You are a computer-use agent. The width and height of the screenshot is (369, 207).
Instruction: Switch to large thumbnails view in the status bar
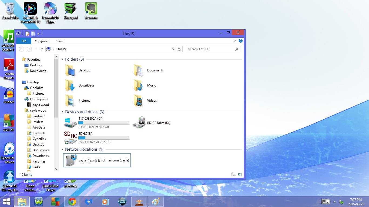pos(240,174)
